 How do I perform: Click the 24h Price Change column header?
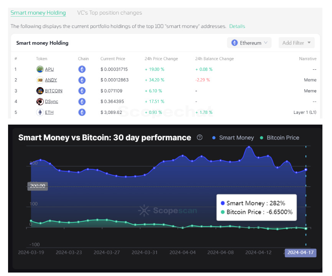[x=161, y=59]
